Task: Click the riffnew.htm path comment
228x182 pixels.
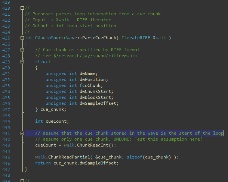Action: tap(86, 56)
